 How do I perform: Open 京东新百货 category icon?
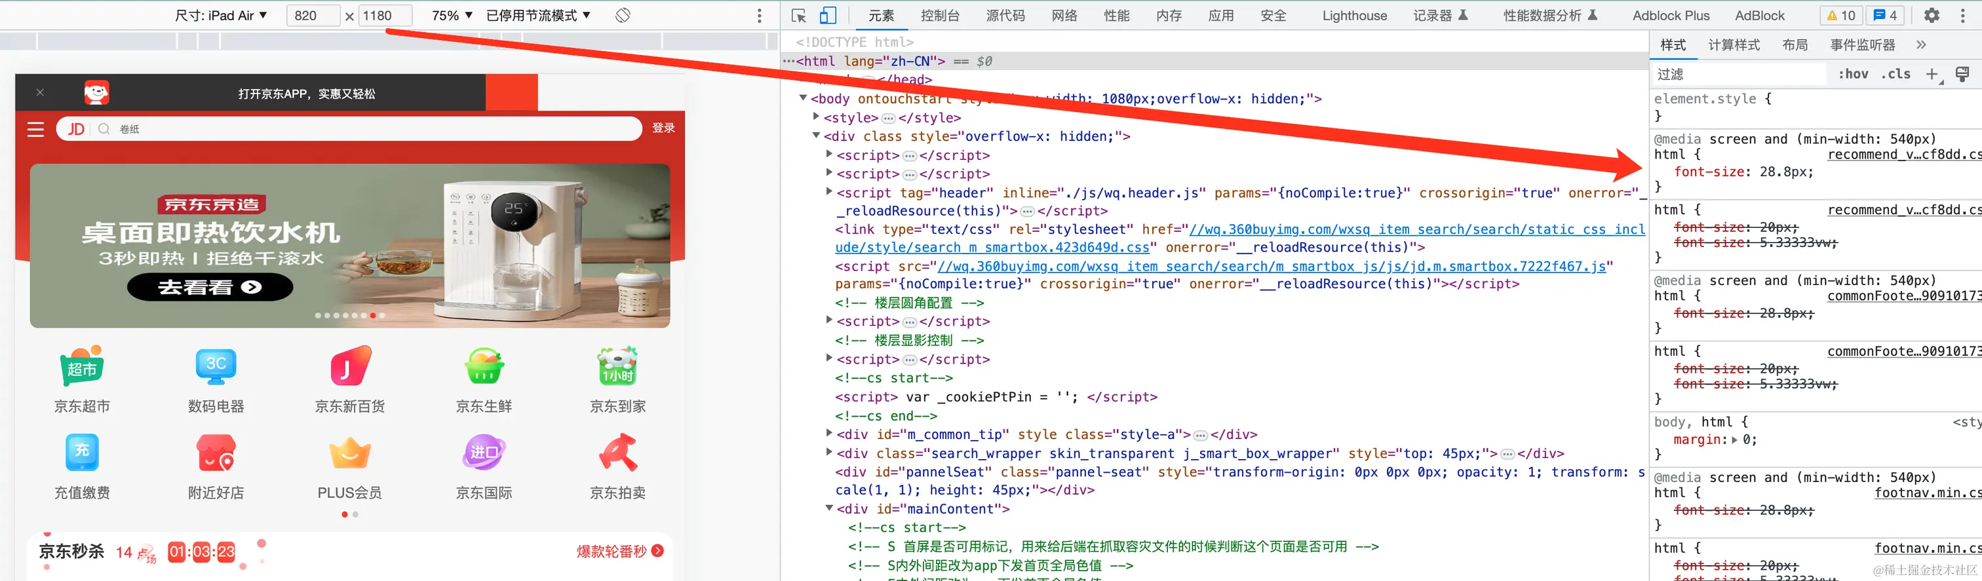tap(349, 365)
